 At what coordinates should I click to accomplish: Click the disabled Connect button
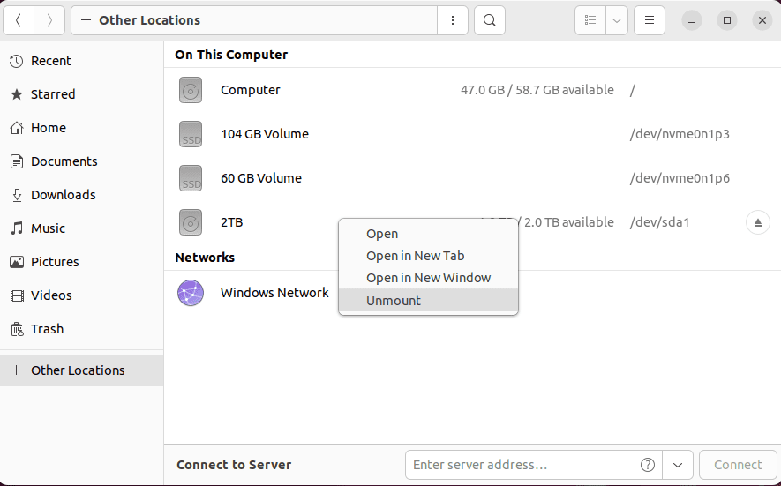click(738, 465)
